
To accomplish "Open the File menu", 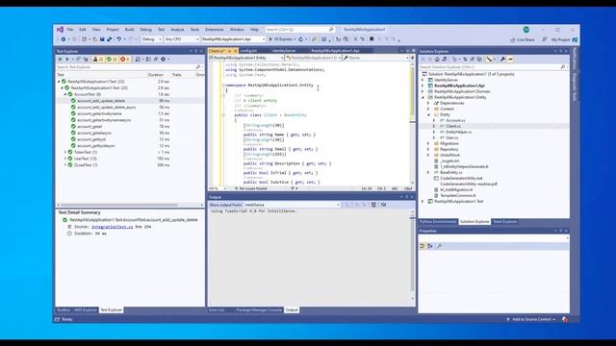I will [x=70, y=30].
